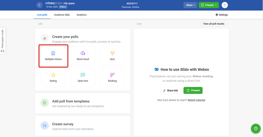Viewport: 263px width, 137px height.
Task: Create a Quiz poll
Action: pyautogui.click(x=112, y=56)
